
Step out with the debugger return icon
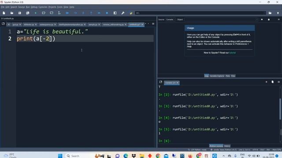(91, 13)
